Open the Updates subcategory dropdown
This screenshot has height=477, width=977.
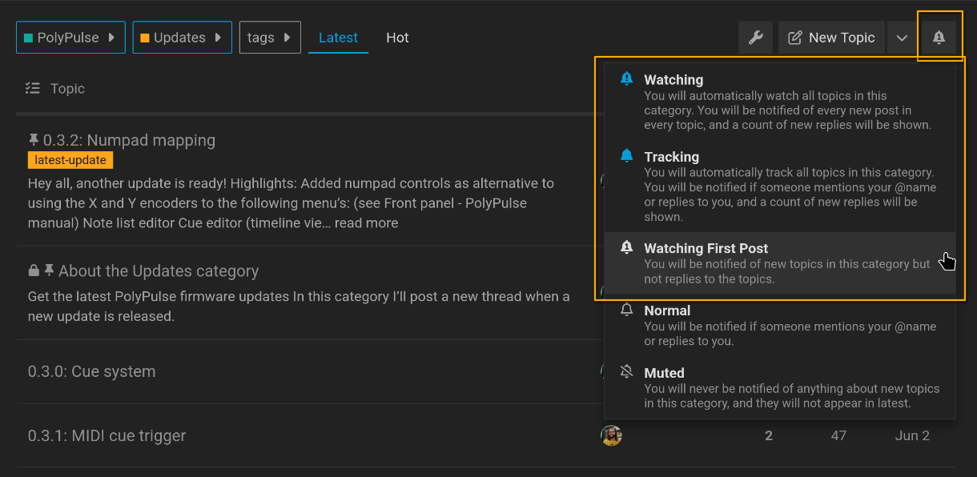click(182, 38)
